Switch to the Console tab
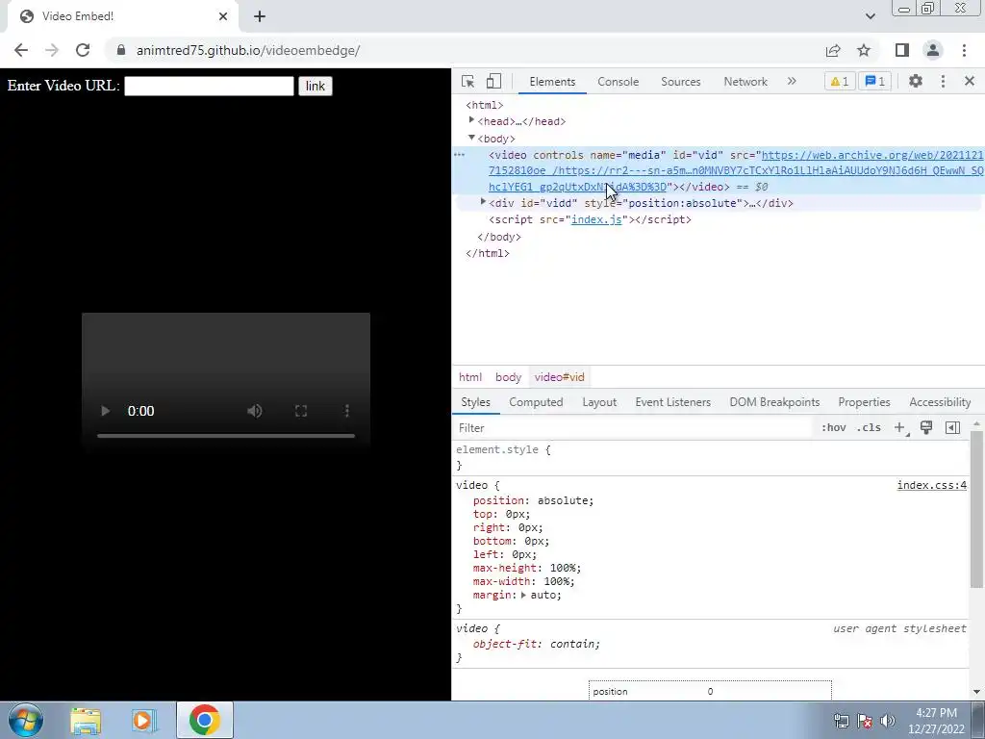Viewport: 985px width, 739px height. coord(619,82)
